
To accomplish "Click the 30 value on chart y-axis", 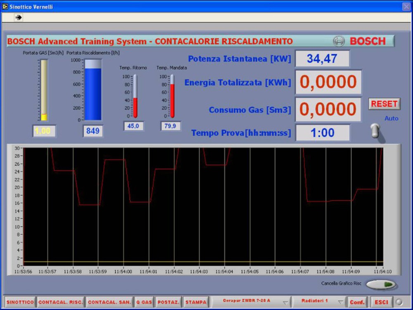I will tap(17, 148).
